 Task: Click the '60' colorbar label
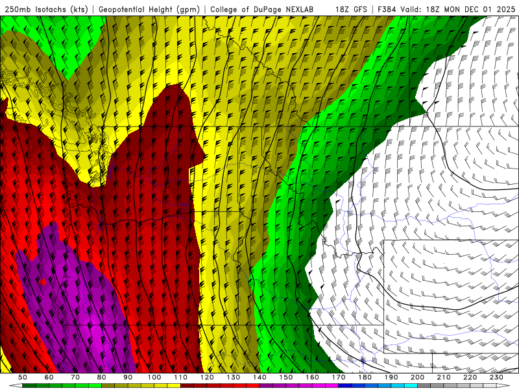pyautogui.click(x=49, y=377)
